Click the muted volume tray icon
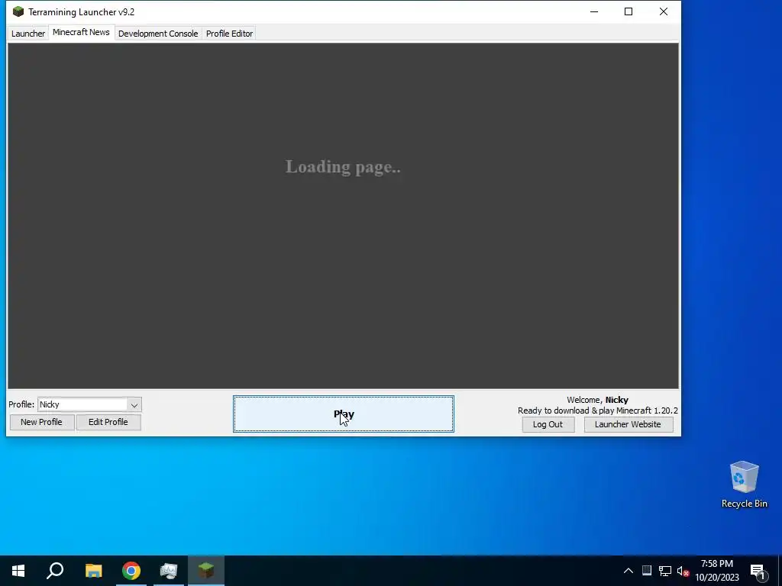Image resolution: width=782 pixels, height=586 pixels. pos(683,571)
